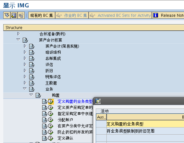
Task: Click the Position on activity toolbar icon
Action: tap(14, 15)
